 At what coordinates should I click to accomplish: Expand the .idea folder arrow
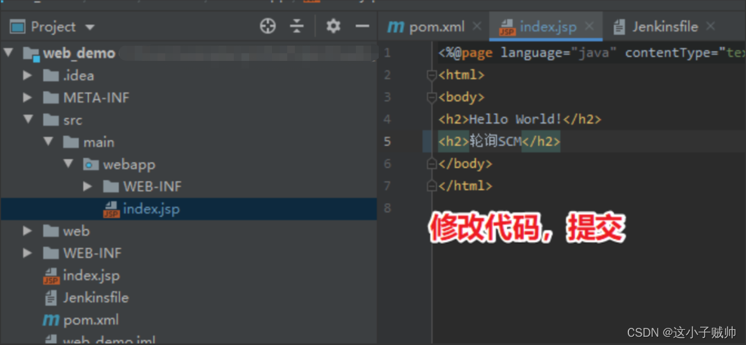(27, 75)
